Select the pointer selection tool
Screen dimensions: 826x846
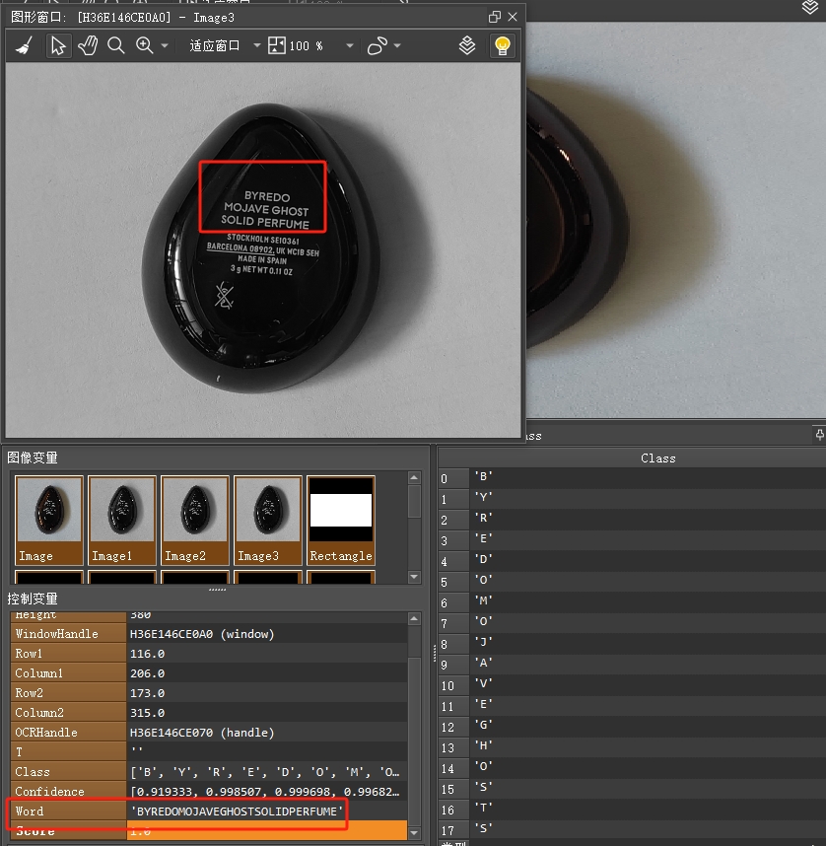click(58, 46)
